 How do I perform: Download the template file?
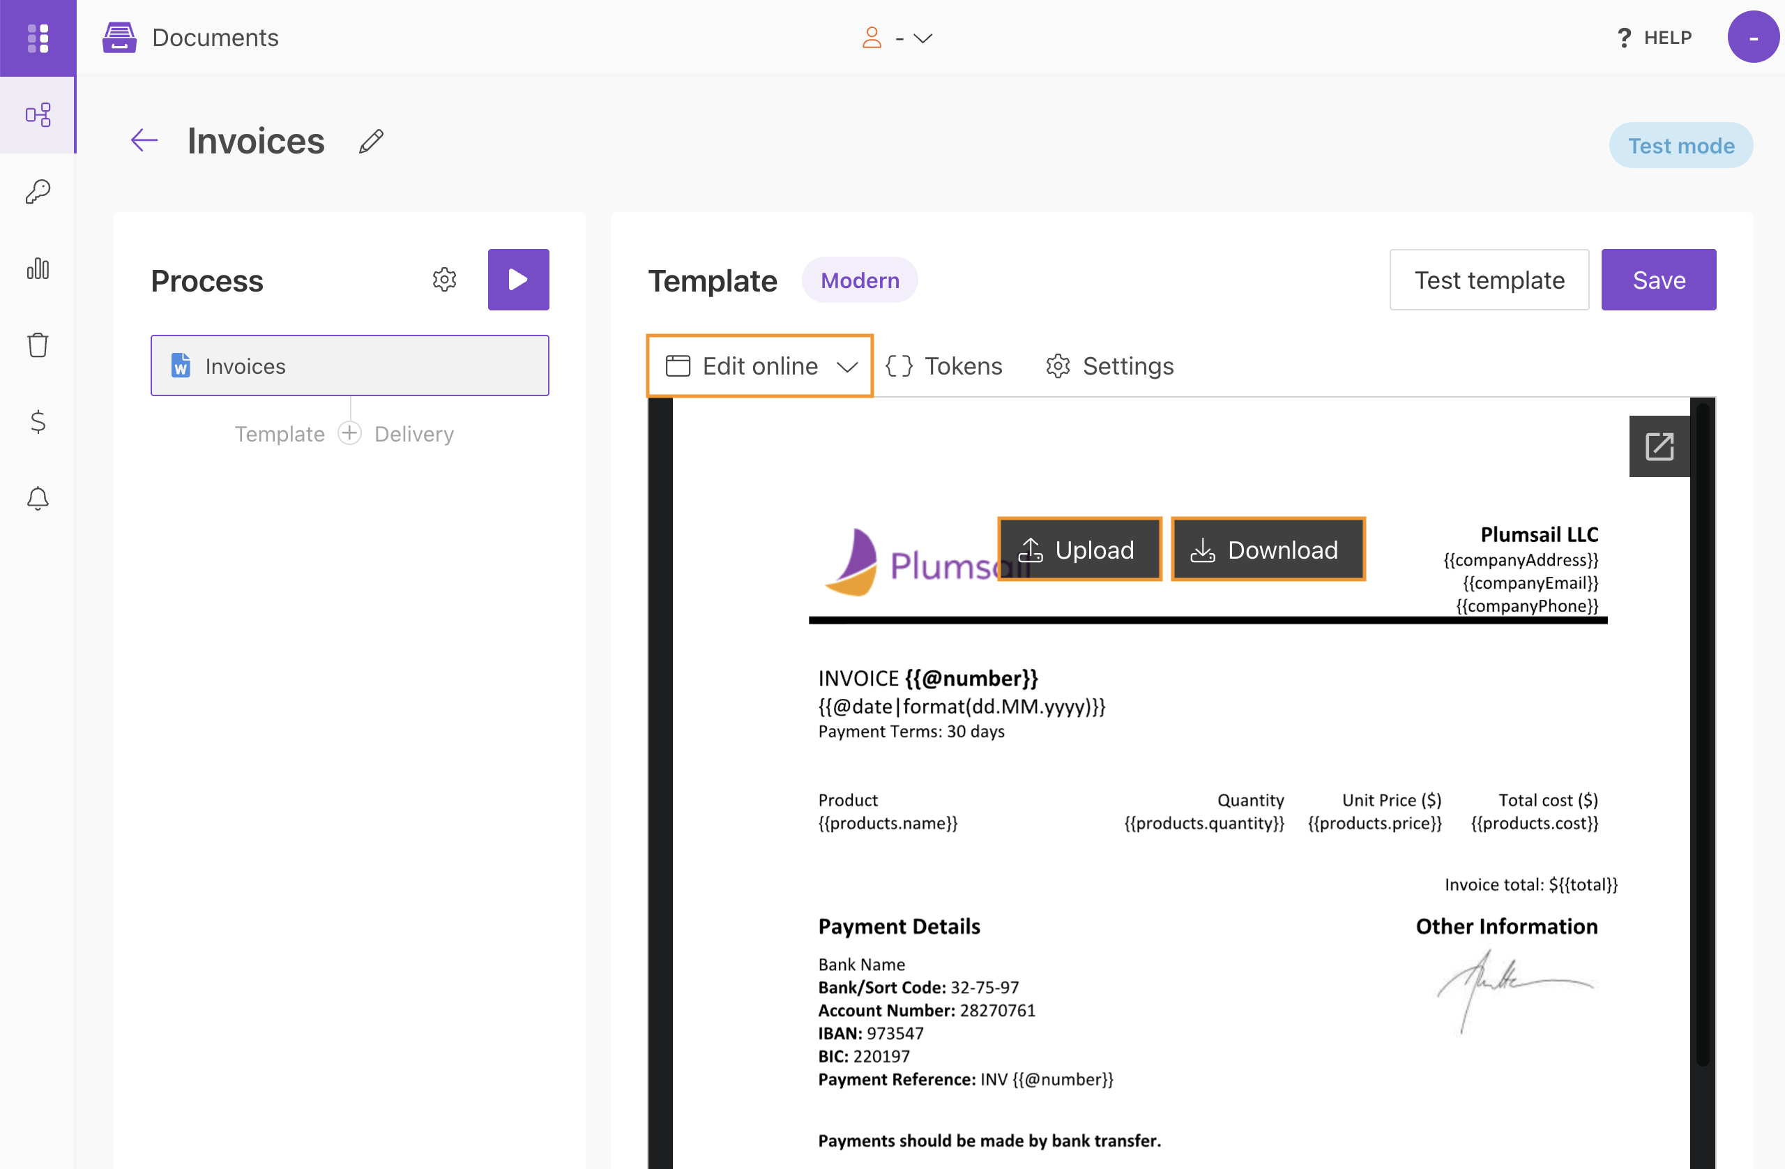[1268, 549]
